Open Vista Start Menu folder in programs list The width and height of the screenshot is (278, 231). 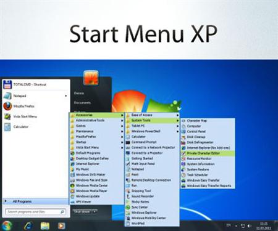coord(97,147)
